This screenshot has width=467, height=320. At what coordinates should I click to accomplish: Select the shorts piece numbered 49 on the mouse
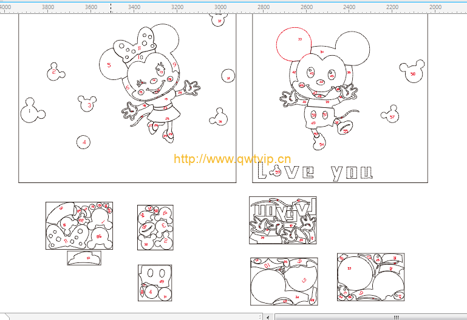[x=319, y=117]
